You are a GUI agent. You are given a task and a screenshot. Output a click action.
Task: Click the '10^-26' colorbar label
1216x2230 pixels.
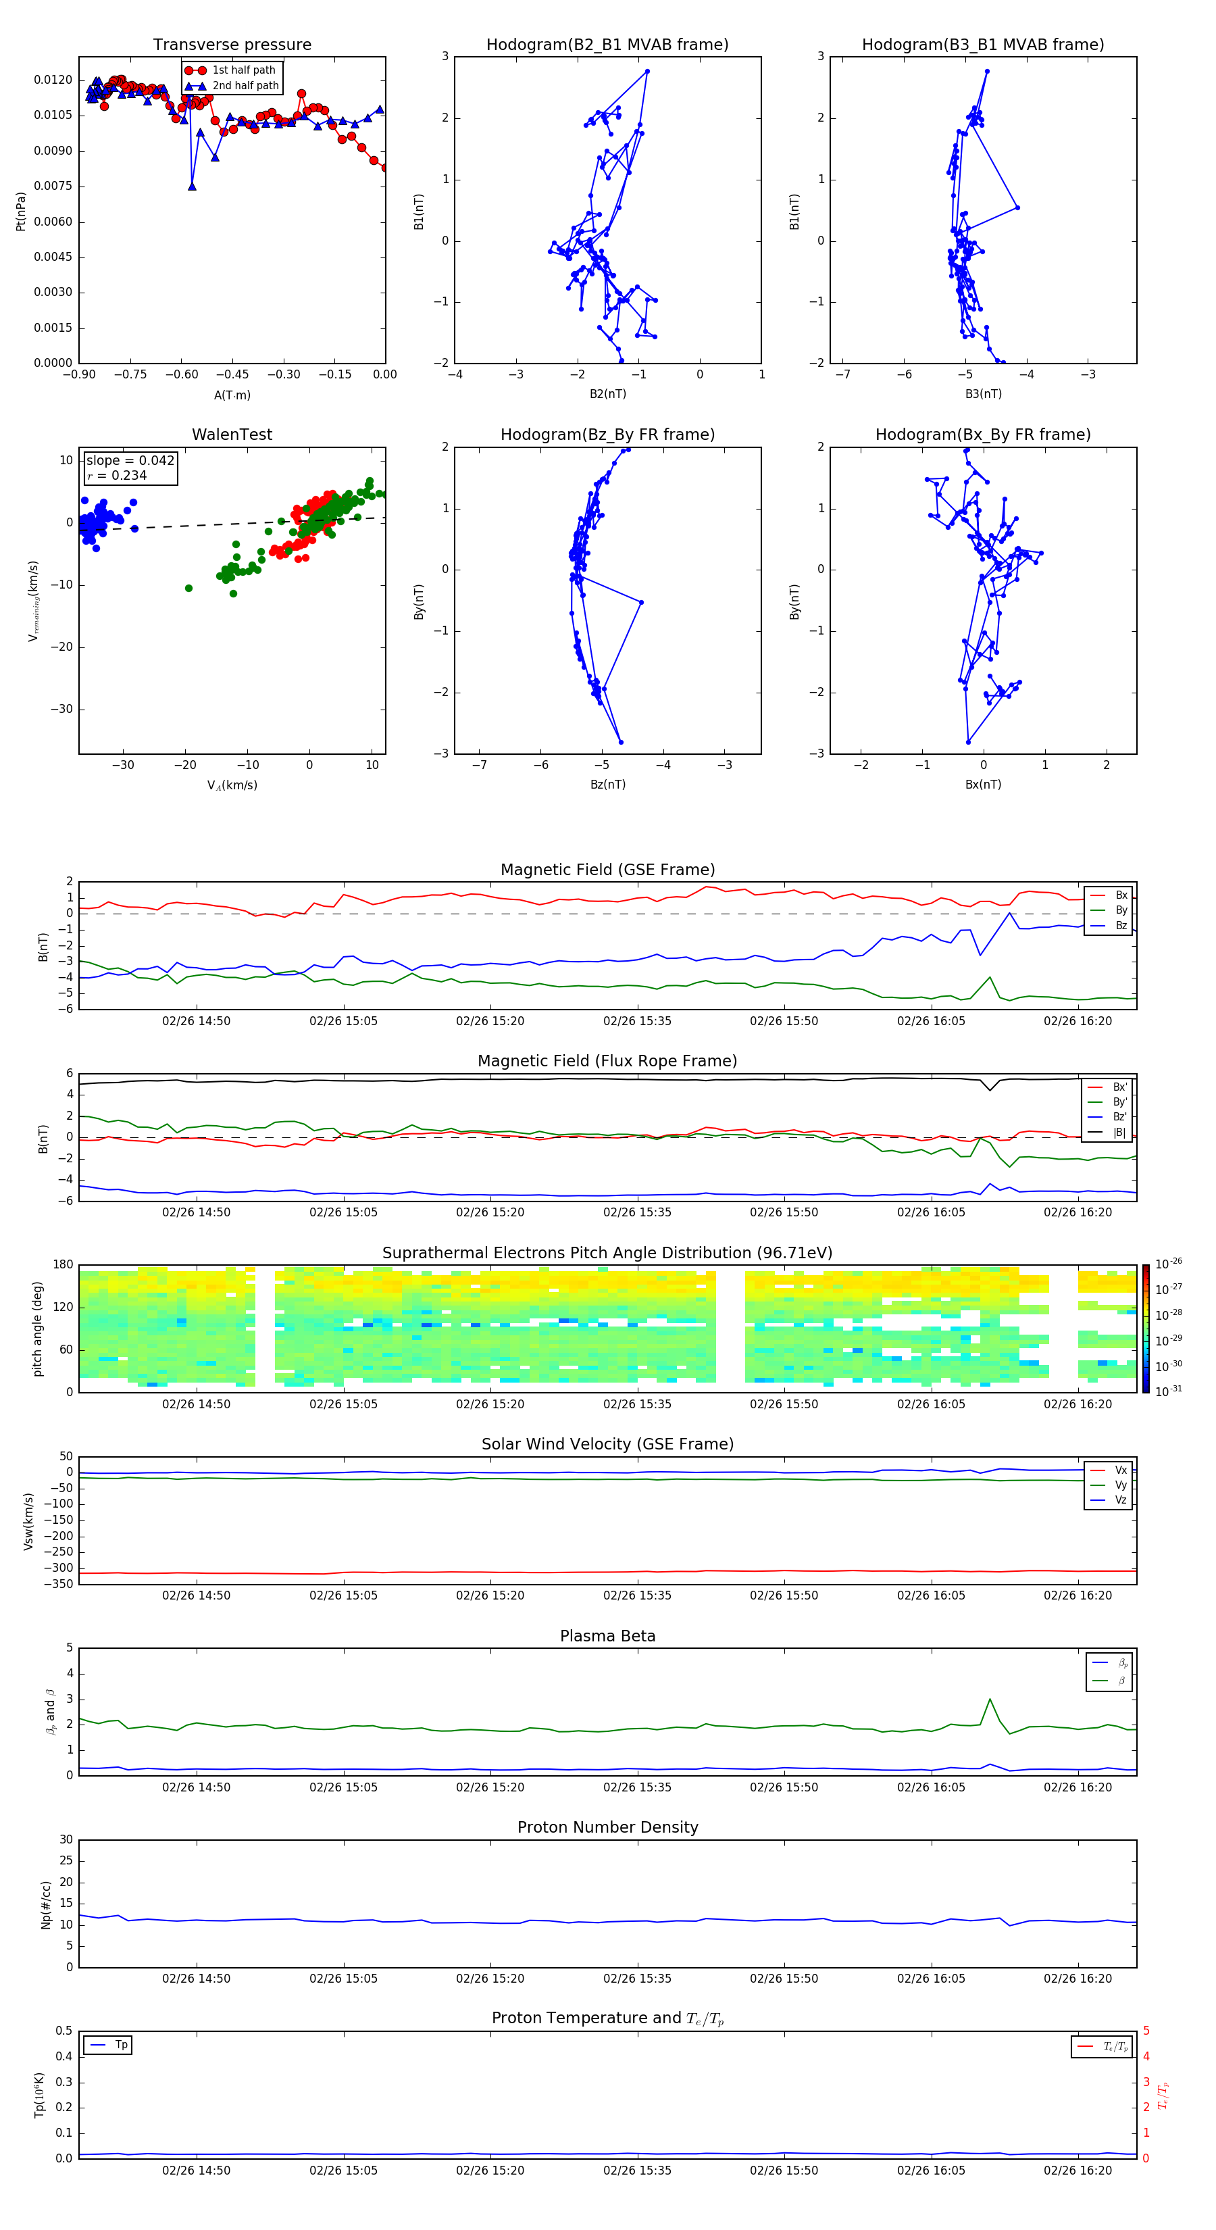click(1169, 1265)
